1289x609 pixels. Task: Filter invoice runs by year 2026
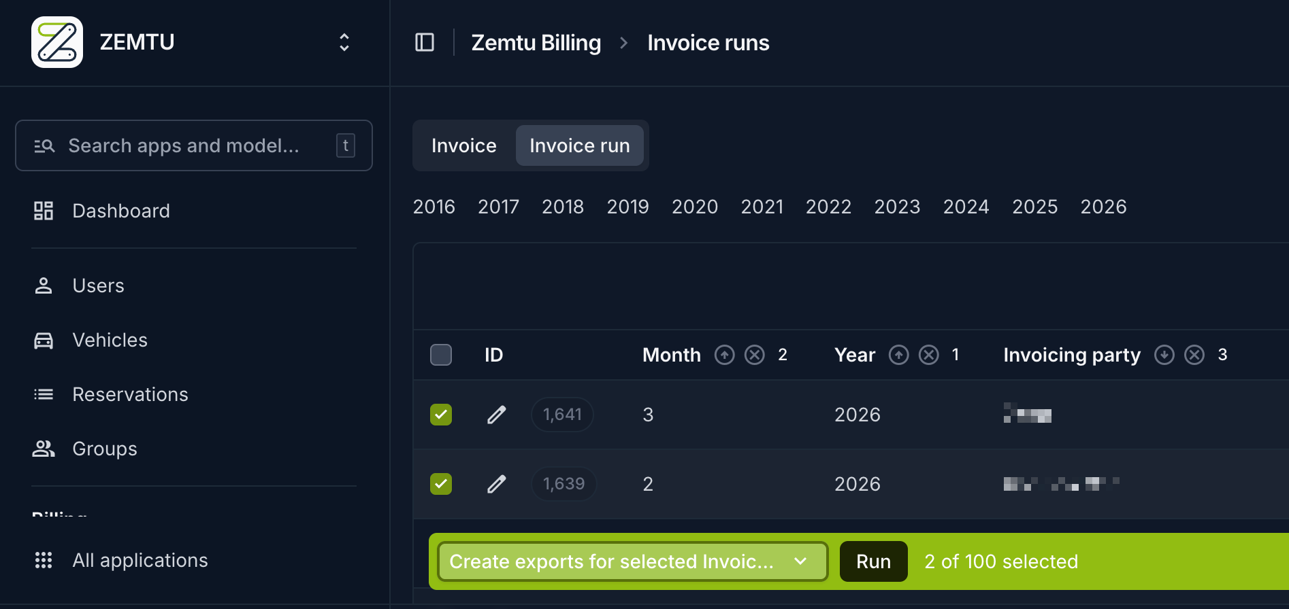click(1104, 207)
